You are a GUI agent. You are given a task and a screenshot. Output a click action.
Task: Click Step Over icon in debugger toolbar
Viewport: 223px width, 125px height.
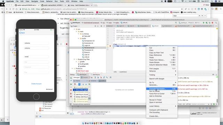pyautogui.click(x=95, y=77)
